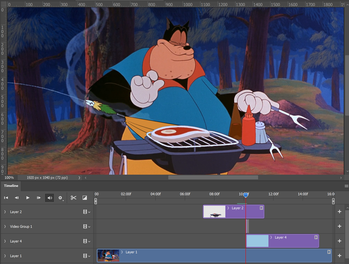Open Video Group 1 filmstrip menu

tap(86, 226)
